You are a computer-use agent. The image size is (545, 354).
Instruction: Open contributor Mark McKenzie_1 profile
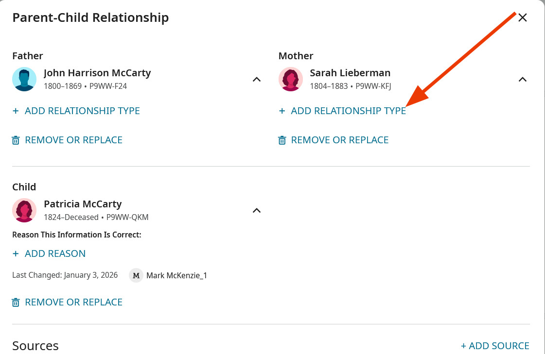pos(176,275)
